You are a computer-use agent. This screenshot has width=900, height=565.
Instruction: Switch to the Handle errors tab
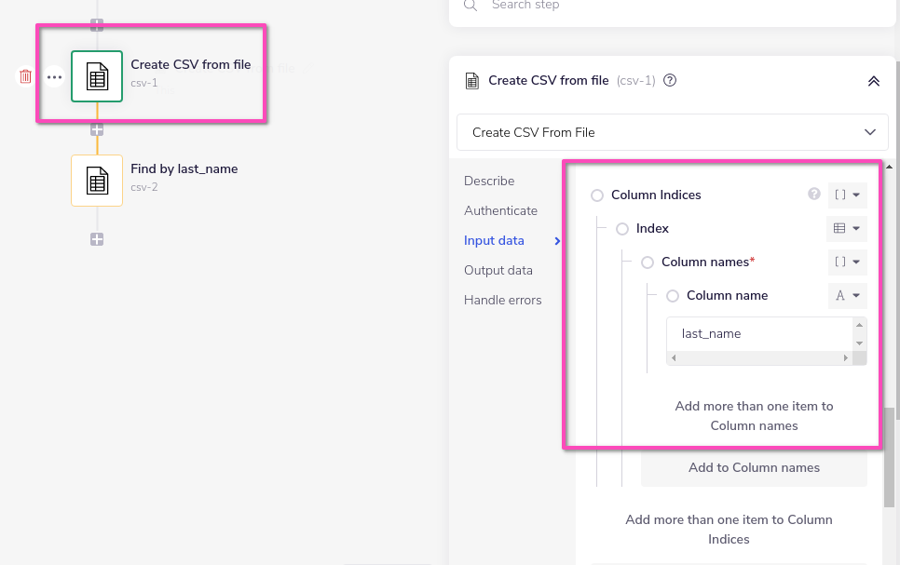point(502,300)
